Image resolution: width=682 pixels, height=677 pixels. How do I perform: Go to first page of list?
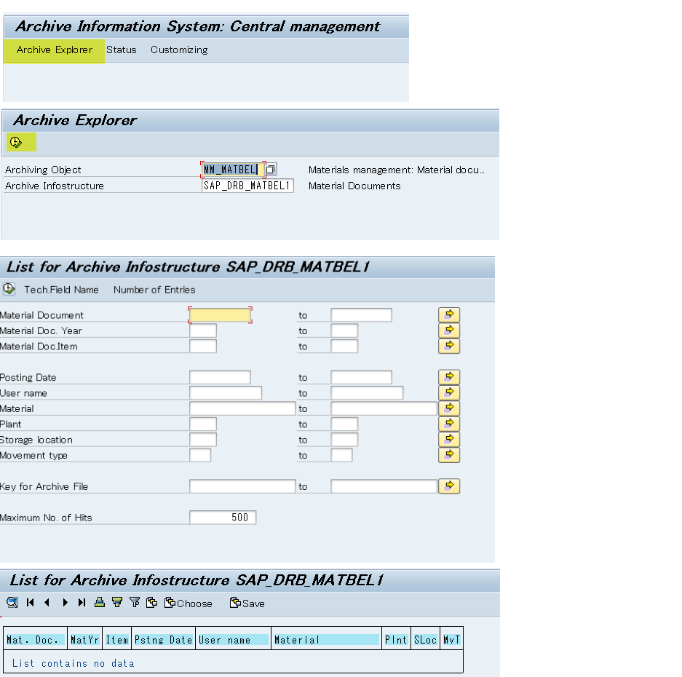coord(30,603)
